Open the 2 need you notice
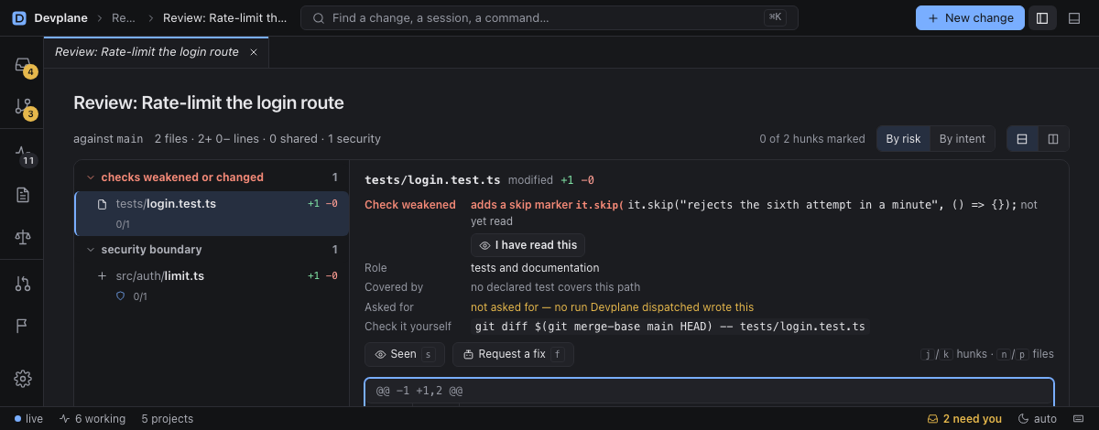The image size is (1099, 430). 964,419
